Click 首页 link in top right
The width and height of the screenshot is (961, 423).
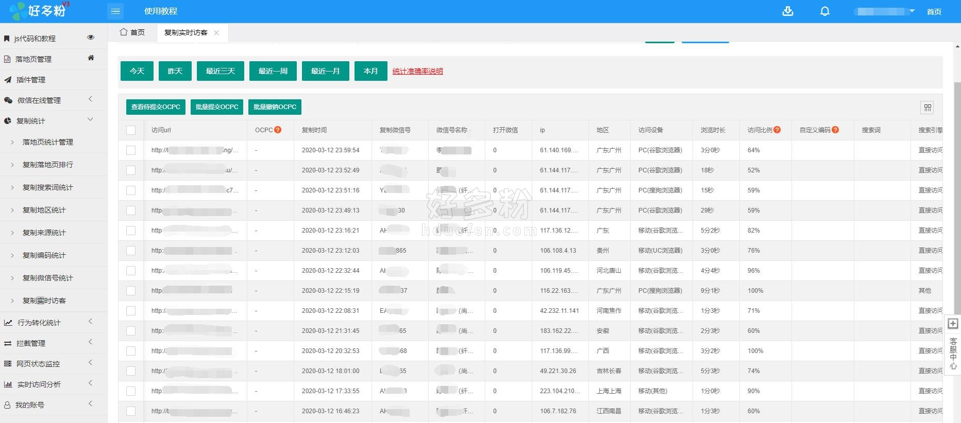[x=934, y=12]
